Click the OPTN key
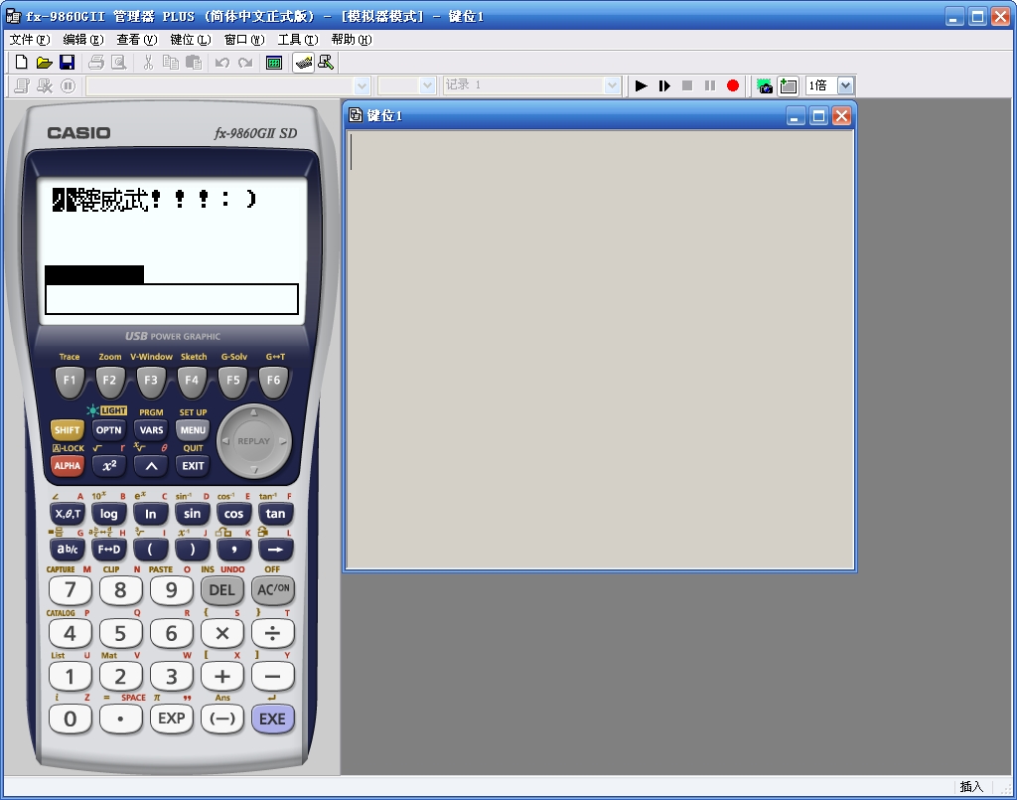 coord(108,430)
